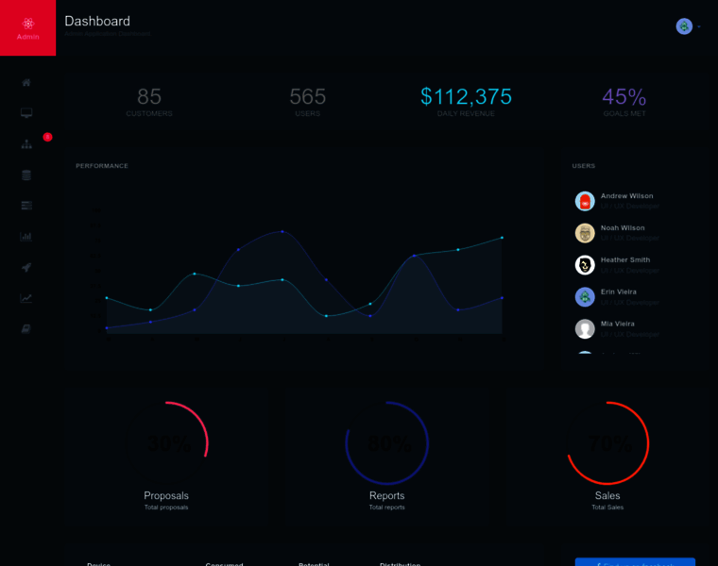The image size is (718, 566).
Task: Click the rocket sidebar icon
Action: point(26,268)
